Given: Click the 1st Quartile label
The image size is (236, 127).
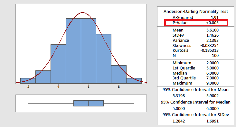Looking at the screenshot, I should point(184,68).
